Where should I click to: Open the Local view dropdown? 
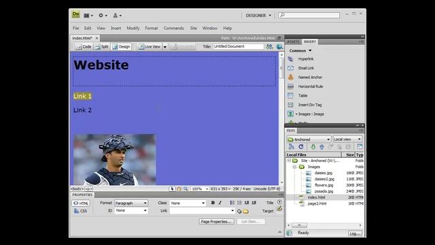coord(347,139)
